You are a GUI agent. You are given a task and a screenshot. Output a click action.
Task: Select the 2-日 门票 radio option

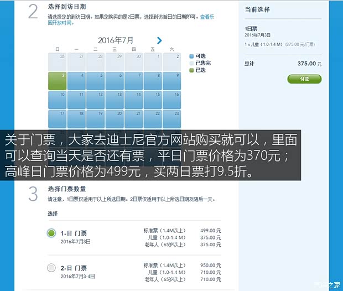point(51,268)
